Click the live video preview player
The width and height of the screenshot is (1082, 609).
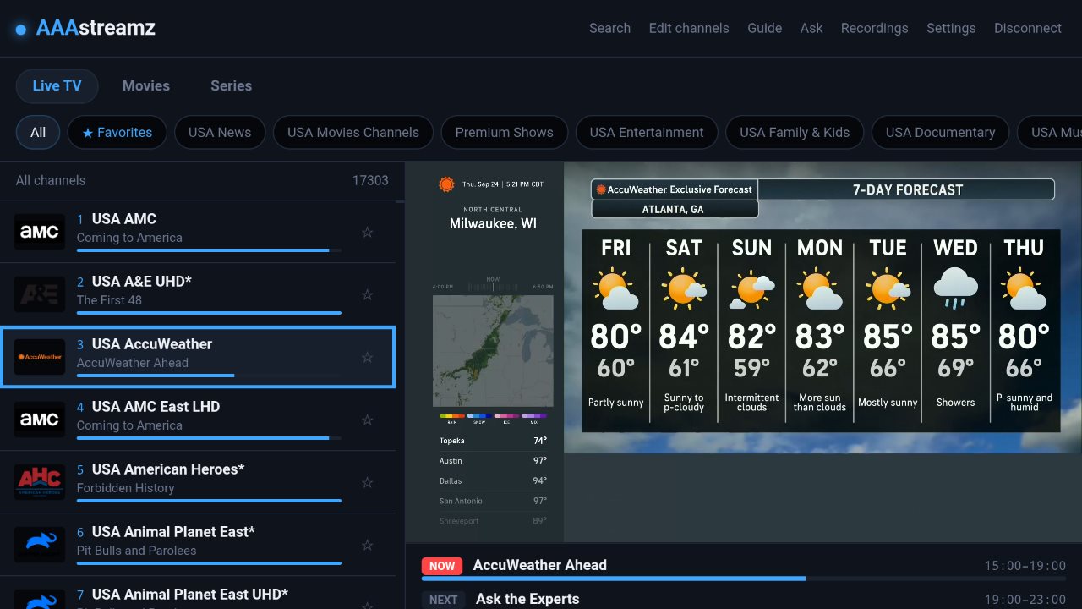[744, 352]
